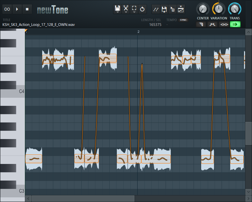Click the curve icon below the Variation knob
The width and height of the screenshot is (252, 202).
(x=212, y=25)
